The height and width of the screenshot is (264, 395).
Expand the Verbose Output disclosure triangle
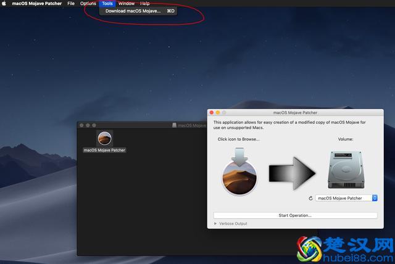[x=215, y=223]
